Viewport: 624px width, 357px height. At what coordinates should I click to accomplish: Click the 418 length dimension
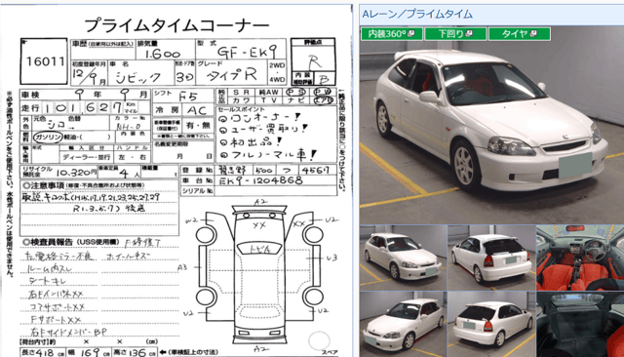(x=46, y=353)
